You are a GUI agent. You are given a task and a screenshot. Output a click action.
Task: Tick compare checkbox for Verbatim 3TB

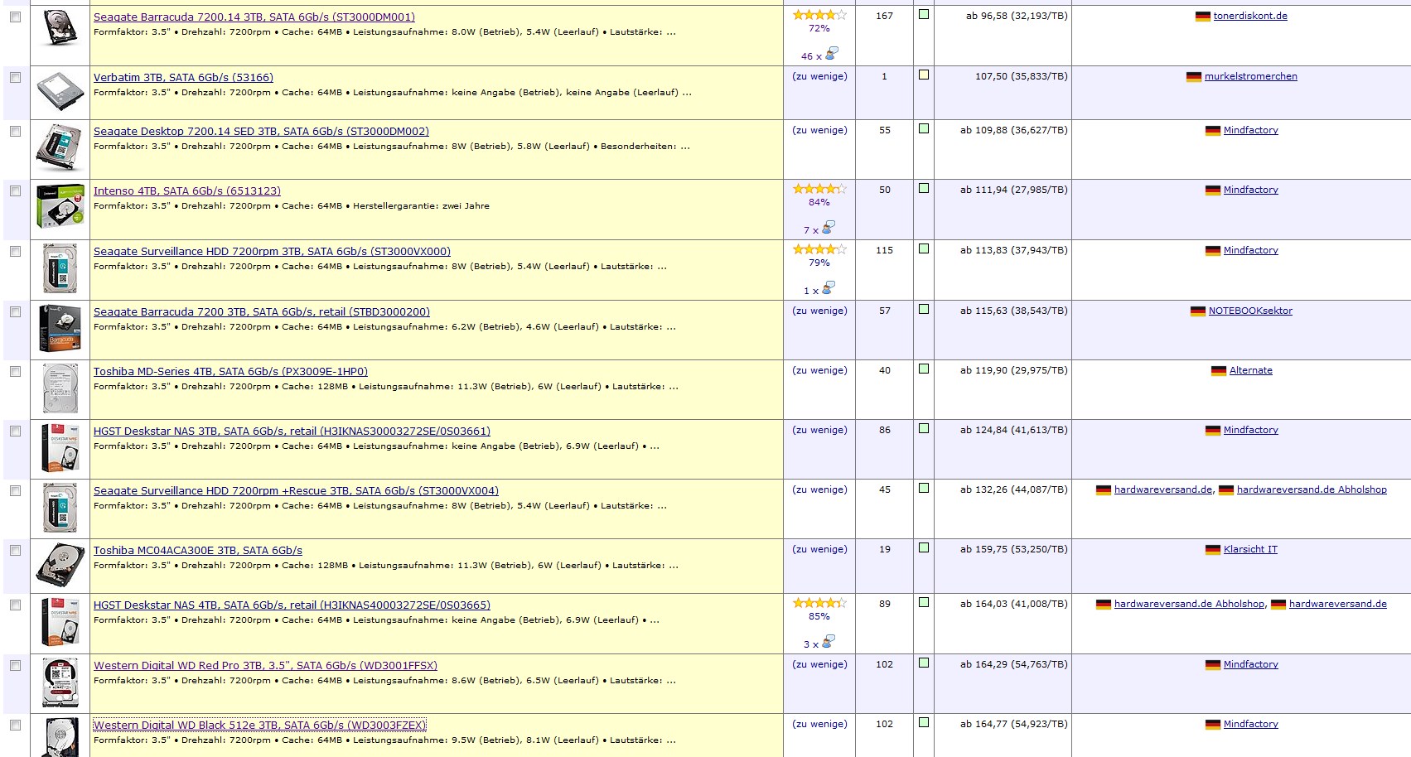tap(15, 77)
